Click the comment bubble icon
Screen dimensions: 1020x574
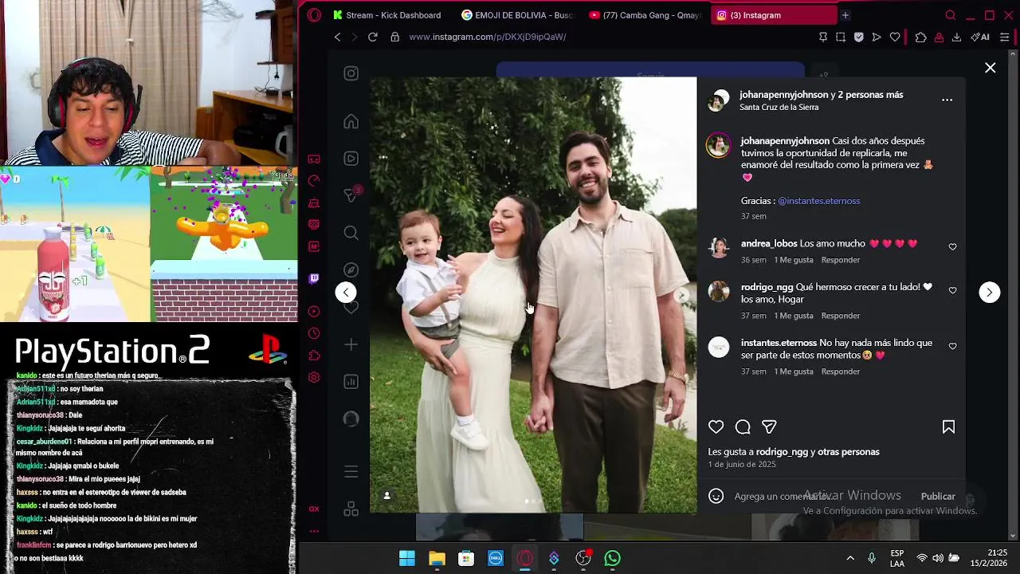[x=743, y=427]
